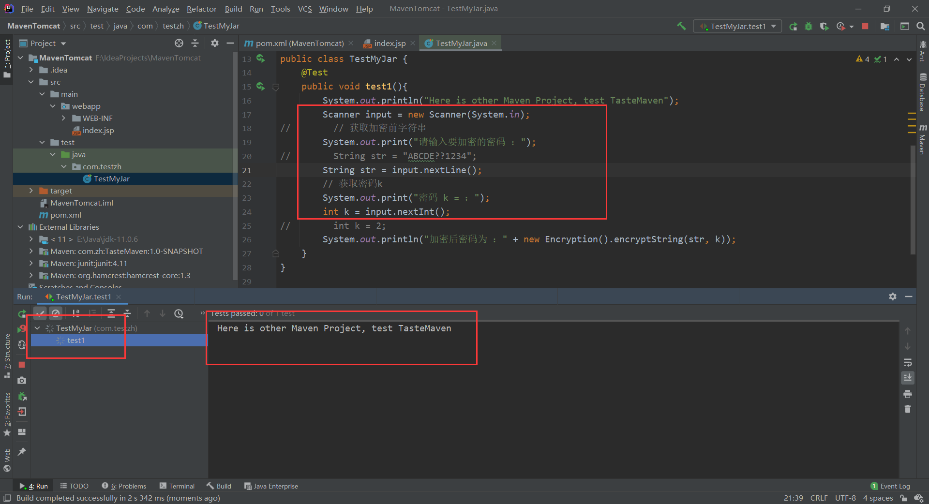This screenshot has width=929, height=504.
Task: Jump to next highlighted error arrow
Action: click(909, 59)
